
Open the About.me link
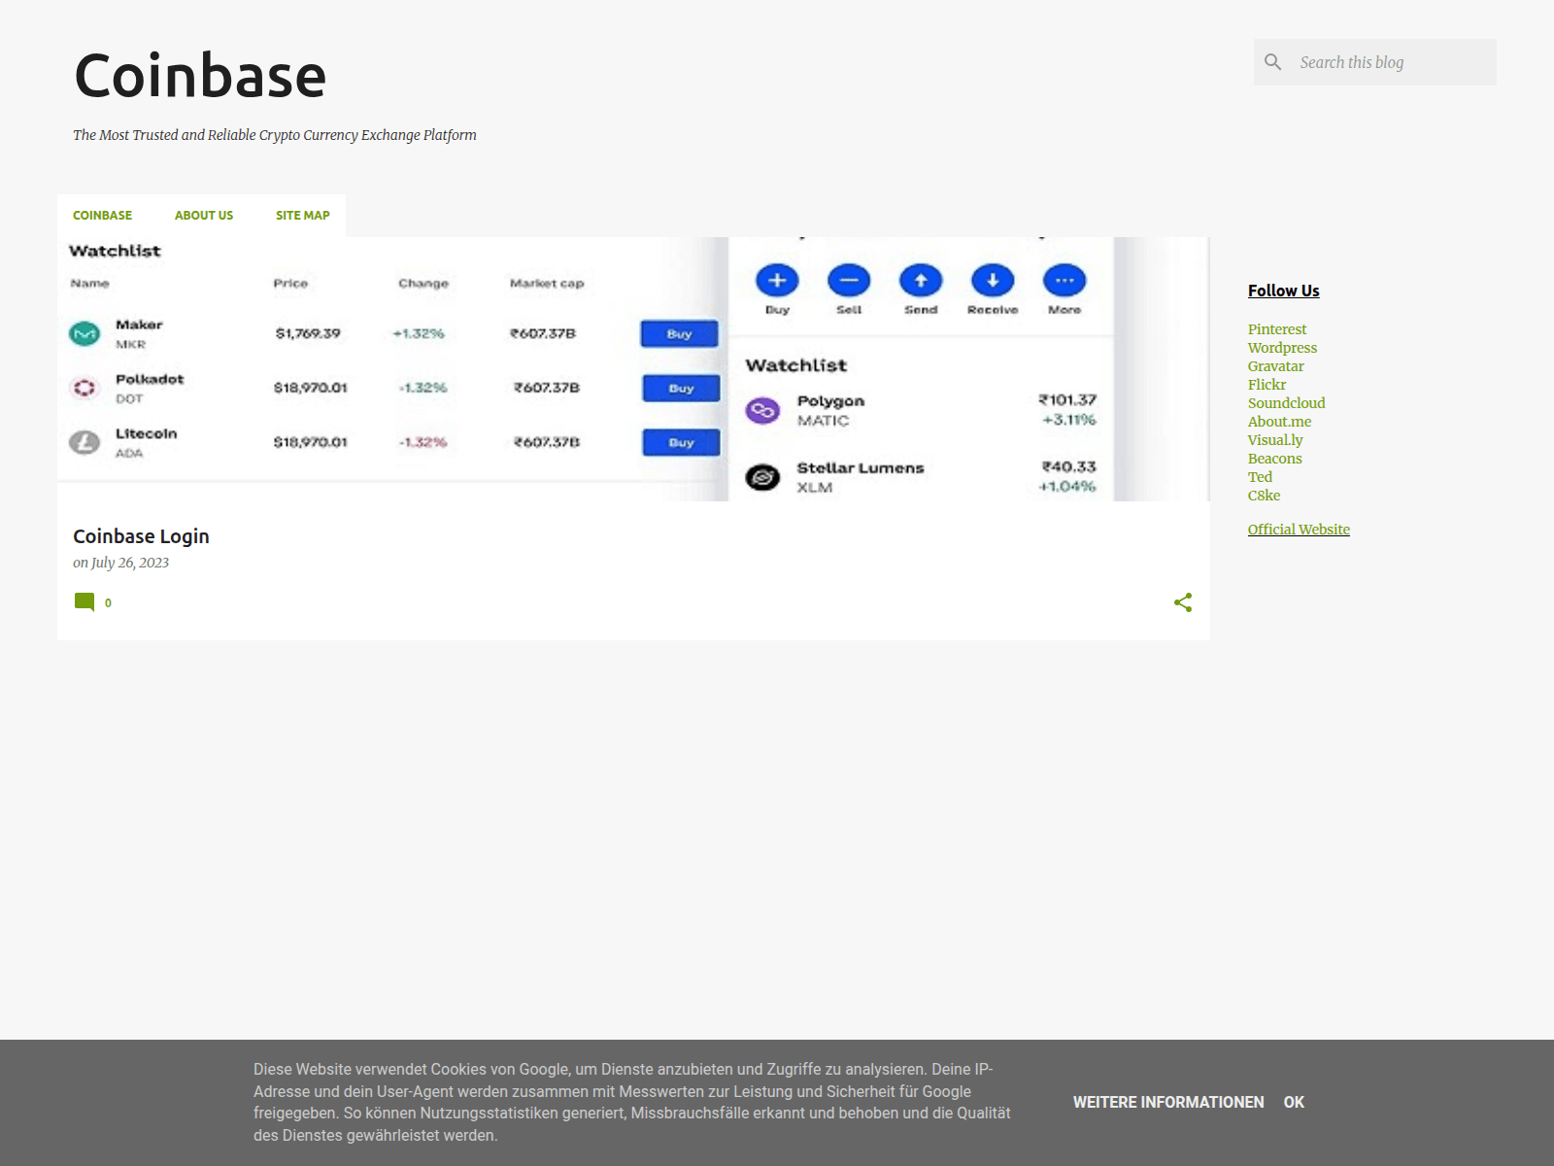pos(1279,422)
